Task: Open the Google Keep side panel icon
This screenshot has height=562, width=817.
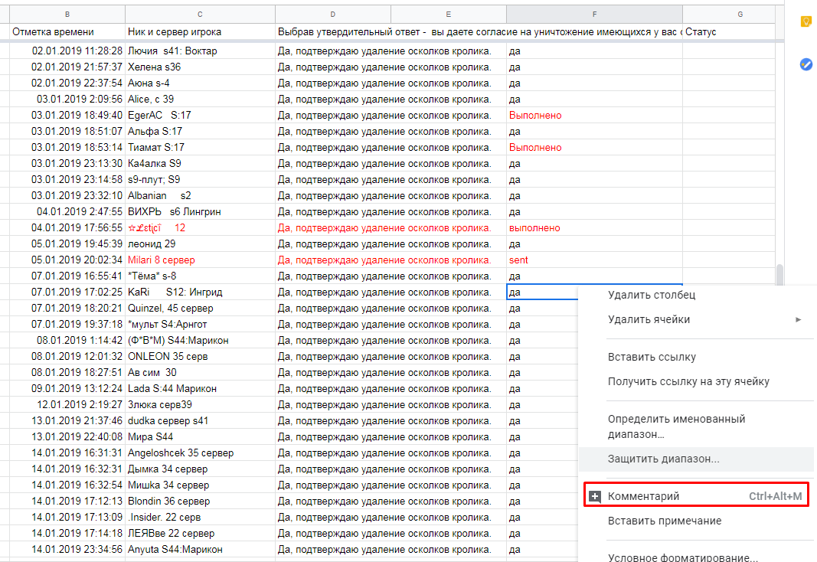Action: tap(806, 21)
